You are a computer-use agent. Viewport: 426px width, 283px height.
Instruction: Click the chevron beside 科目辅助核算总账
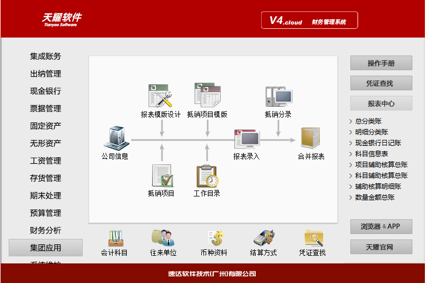tap(350, 176)
